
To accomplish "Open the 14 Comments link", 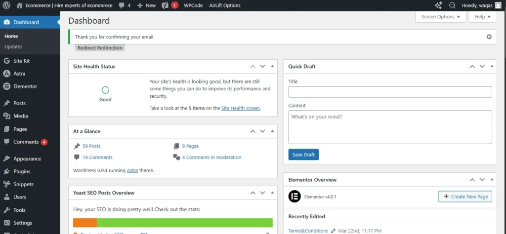I will coord(97,157).
